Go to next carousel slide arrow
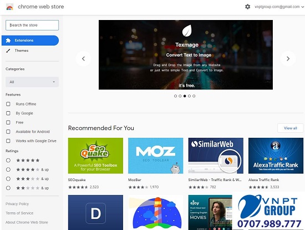The height and width of the screenshot is (230, 305). pyautogui.click(x=288, y=59)
